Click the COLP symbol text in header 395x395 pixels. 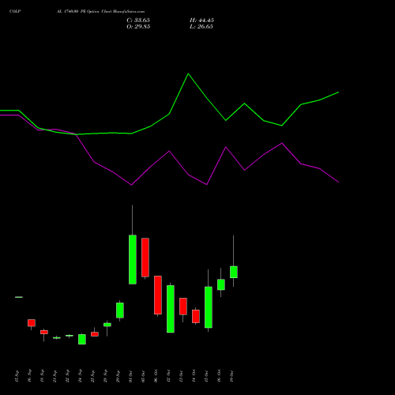(15, 11)
